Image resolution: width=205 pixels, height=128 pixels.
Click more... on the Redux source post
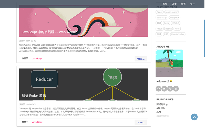pyautogui.click(x=141, y=122)
